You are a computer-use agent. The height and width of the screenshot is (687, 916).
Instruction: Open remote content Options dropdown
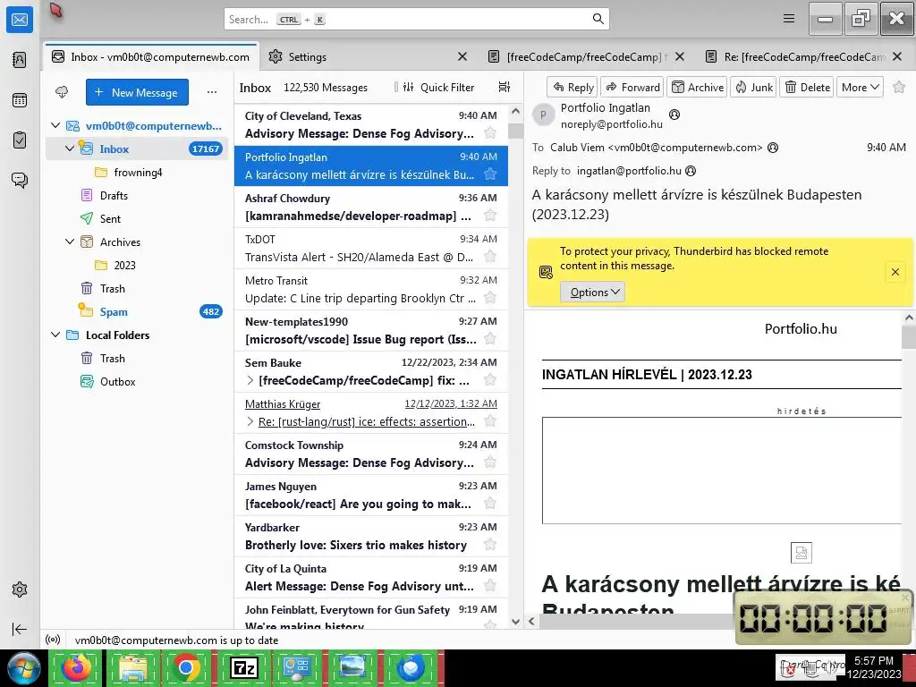tap(592, 293)
